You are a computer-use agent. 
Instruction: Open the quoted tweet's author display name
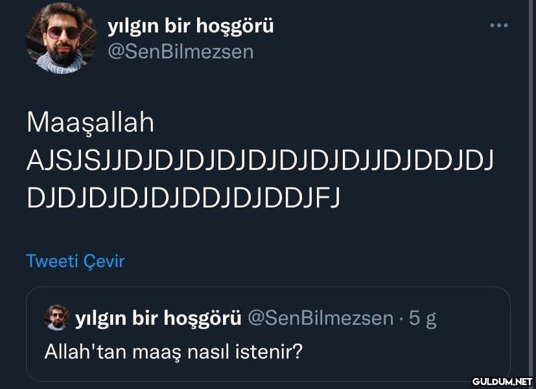(159, 318)
